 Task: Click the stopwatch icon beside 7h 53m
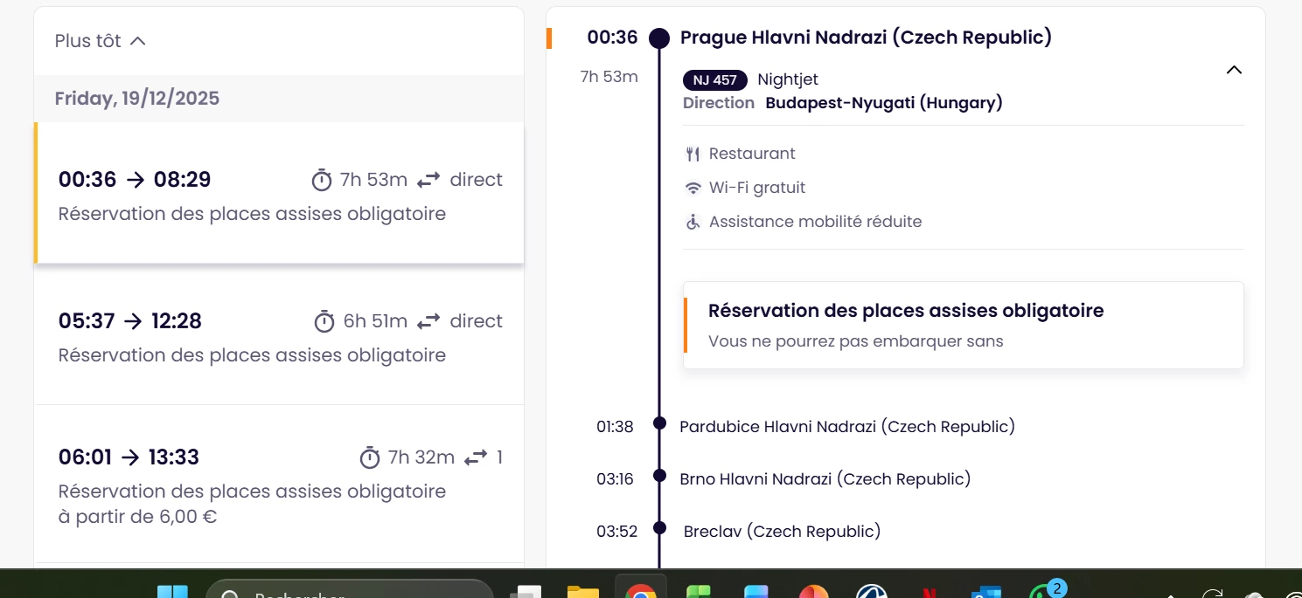[x=322, y=180]
